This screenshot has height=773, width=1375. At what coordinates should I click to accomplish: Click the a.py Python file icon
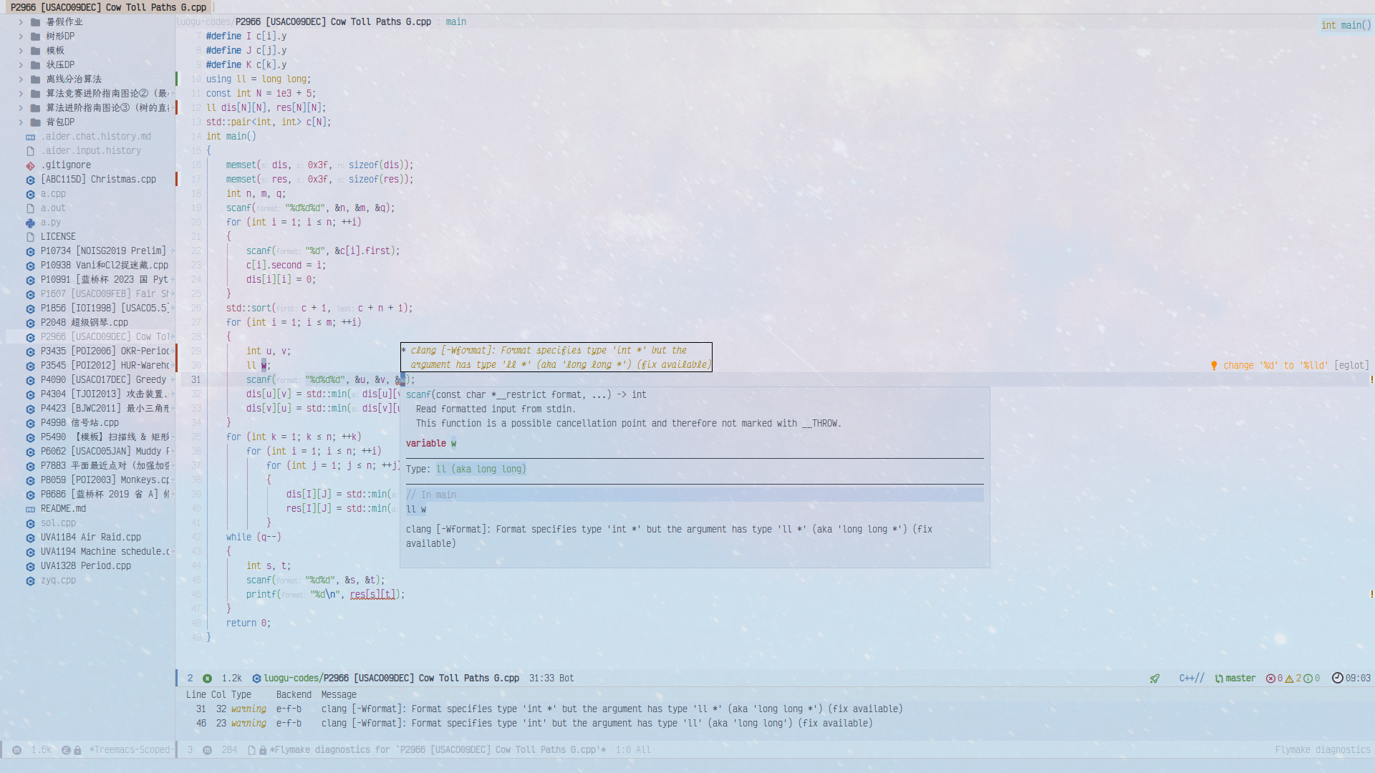30,223
